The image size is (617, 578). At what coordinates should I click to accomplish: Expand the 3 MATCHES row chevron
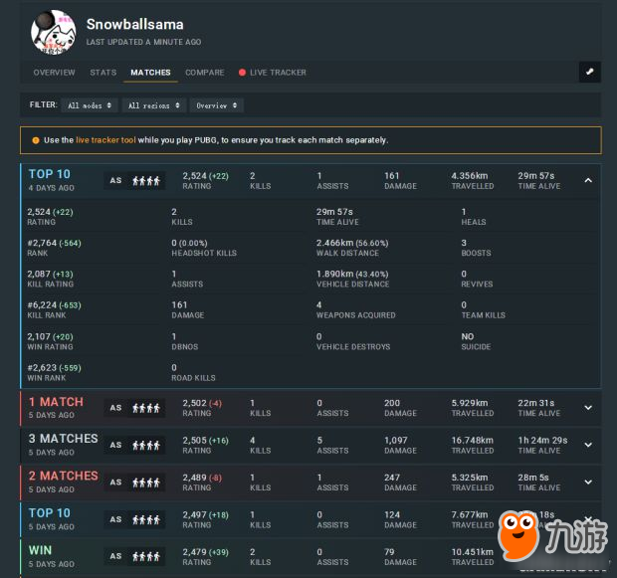[x=588, y=445]
